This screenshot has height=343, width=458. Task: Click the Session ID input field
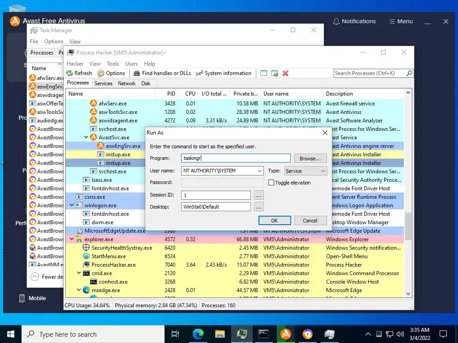pos(216,195)
